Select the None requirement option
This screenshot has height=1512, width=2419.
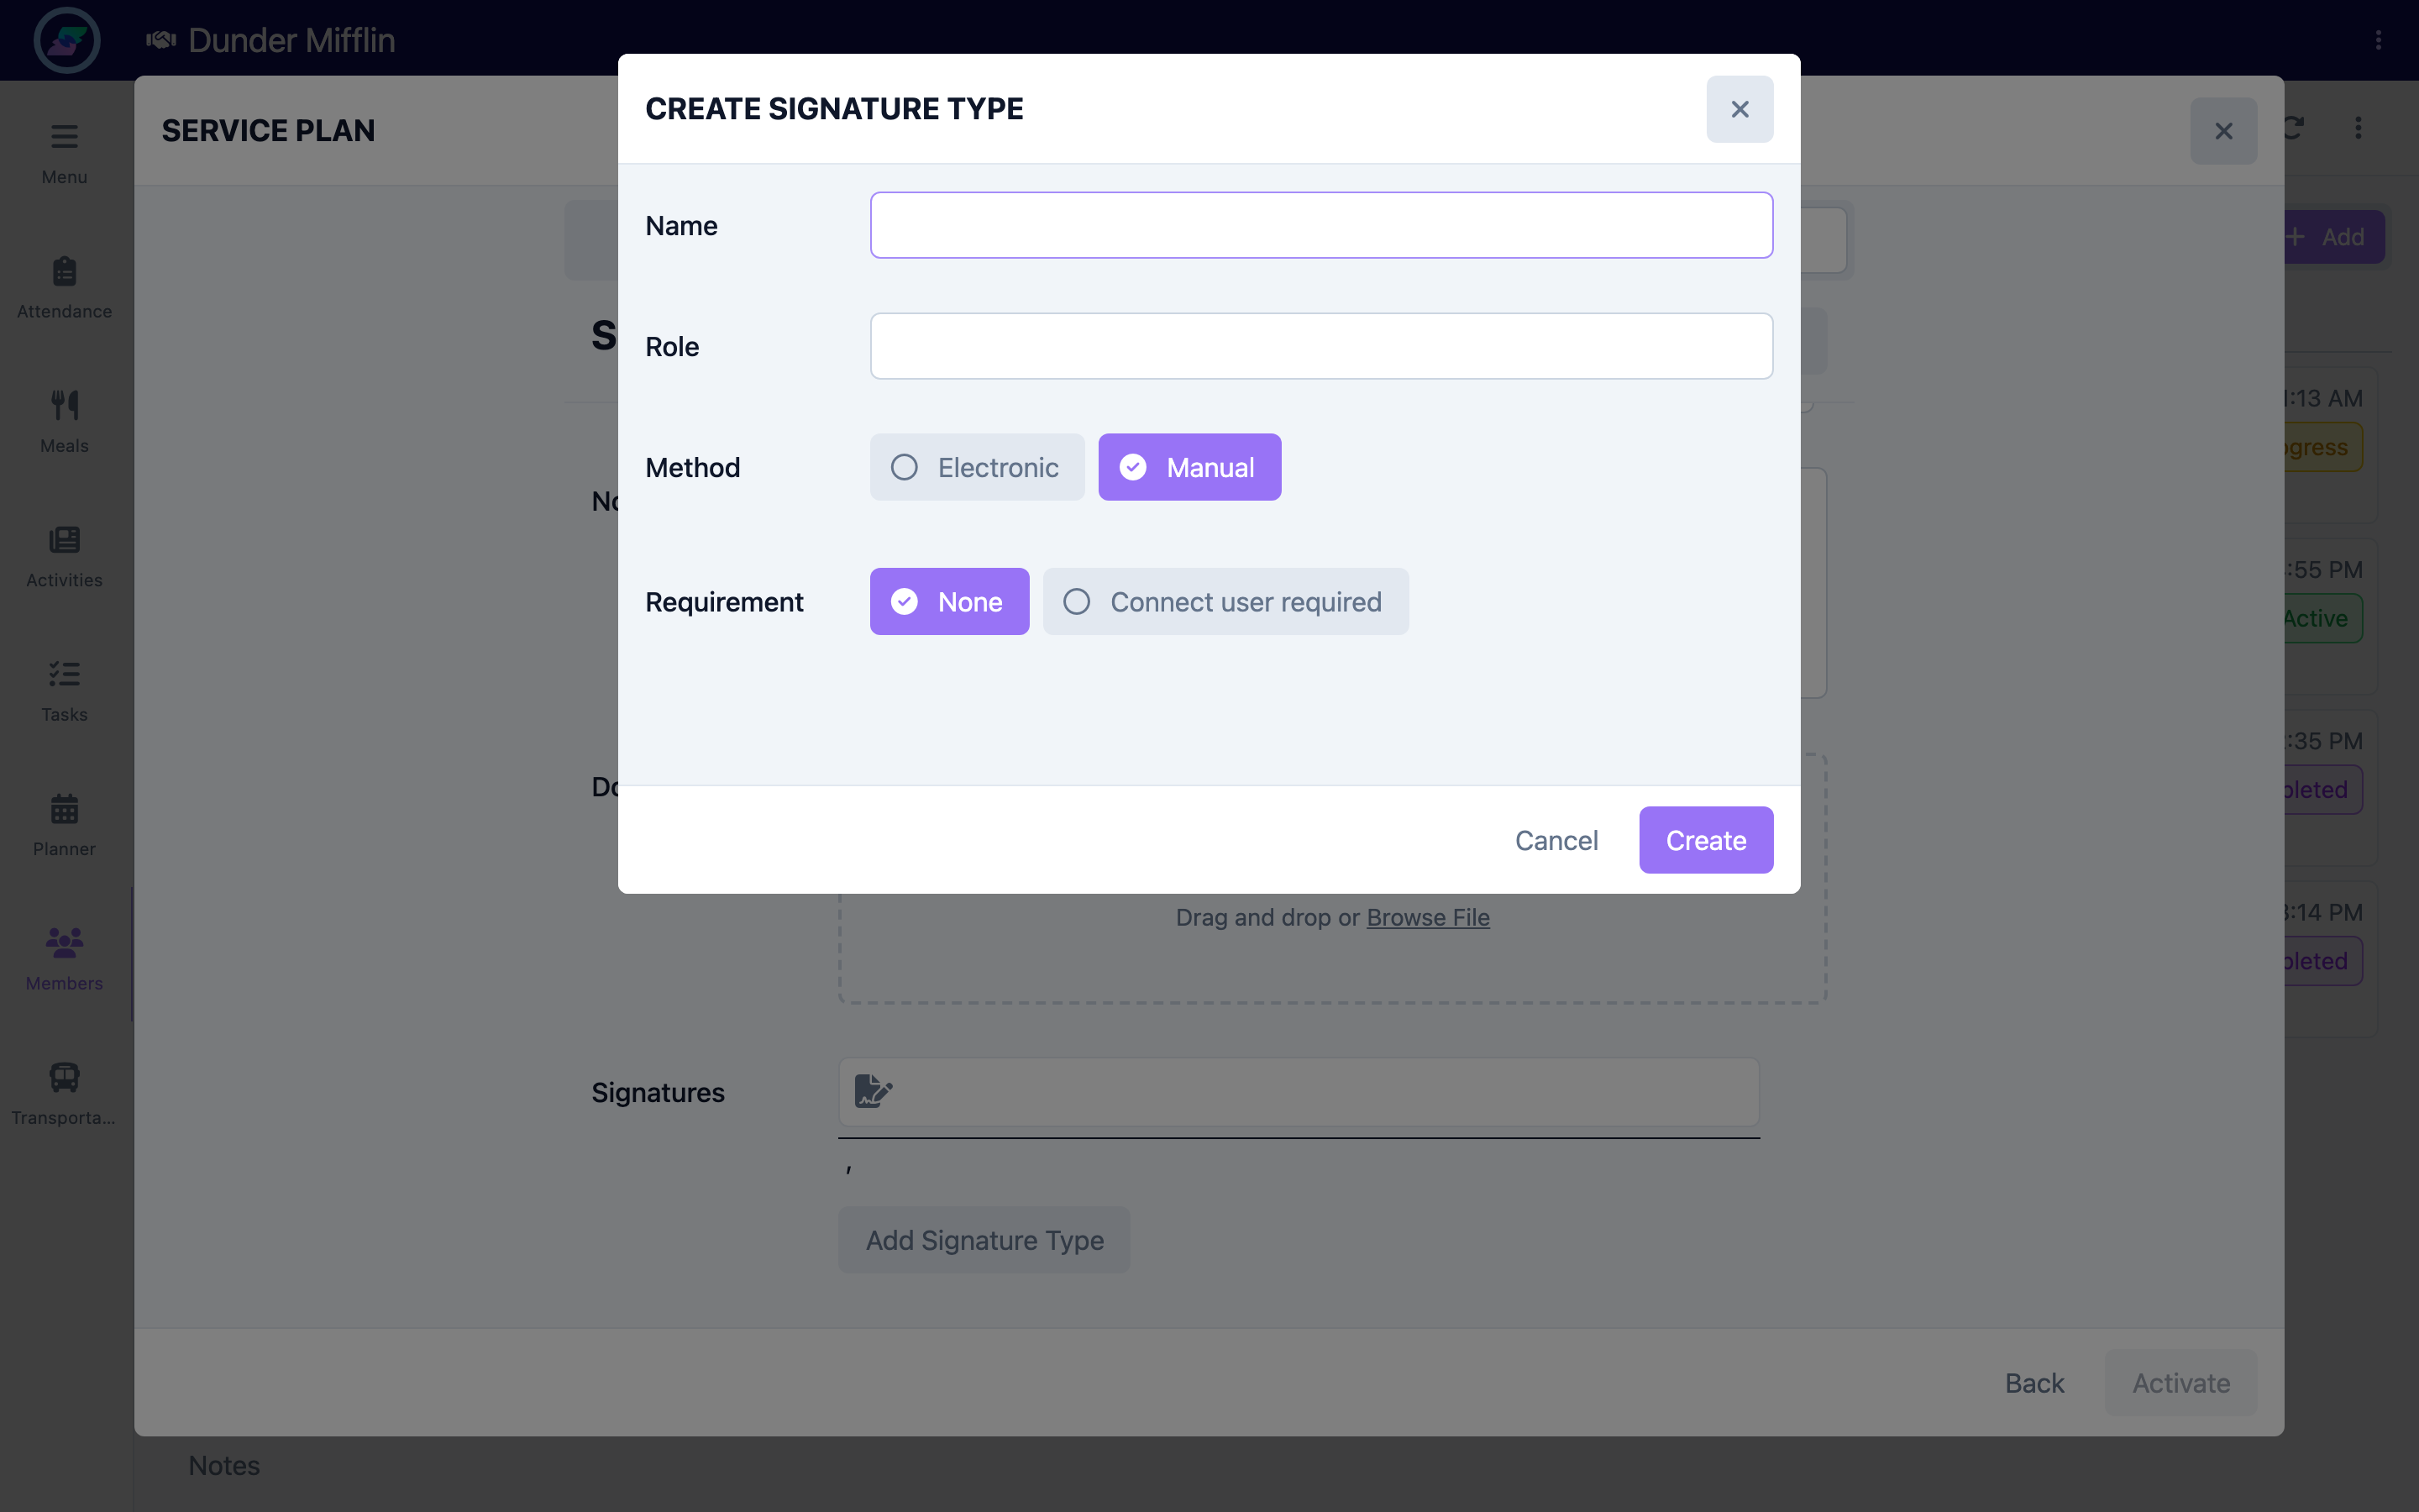(x=948, y=601)
